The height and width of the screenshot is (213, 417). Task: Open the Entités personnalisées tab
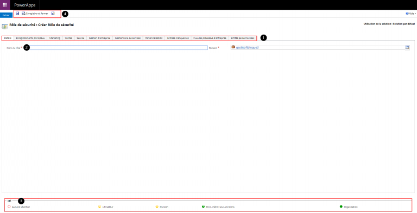click(x=243, y=38)
